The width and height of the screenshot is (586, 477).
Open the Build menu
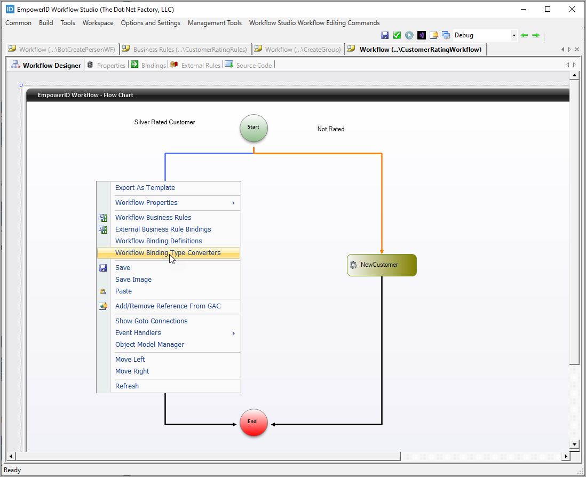46,23
